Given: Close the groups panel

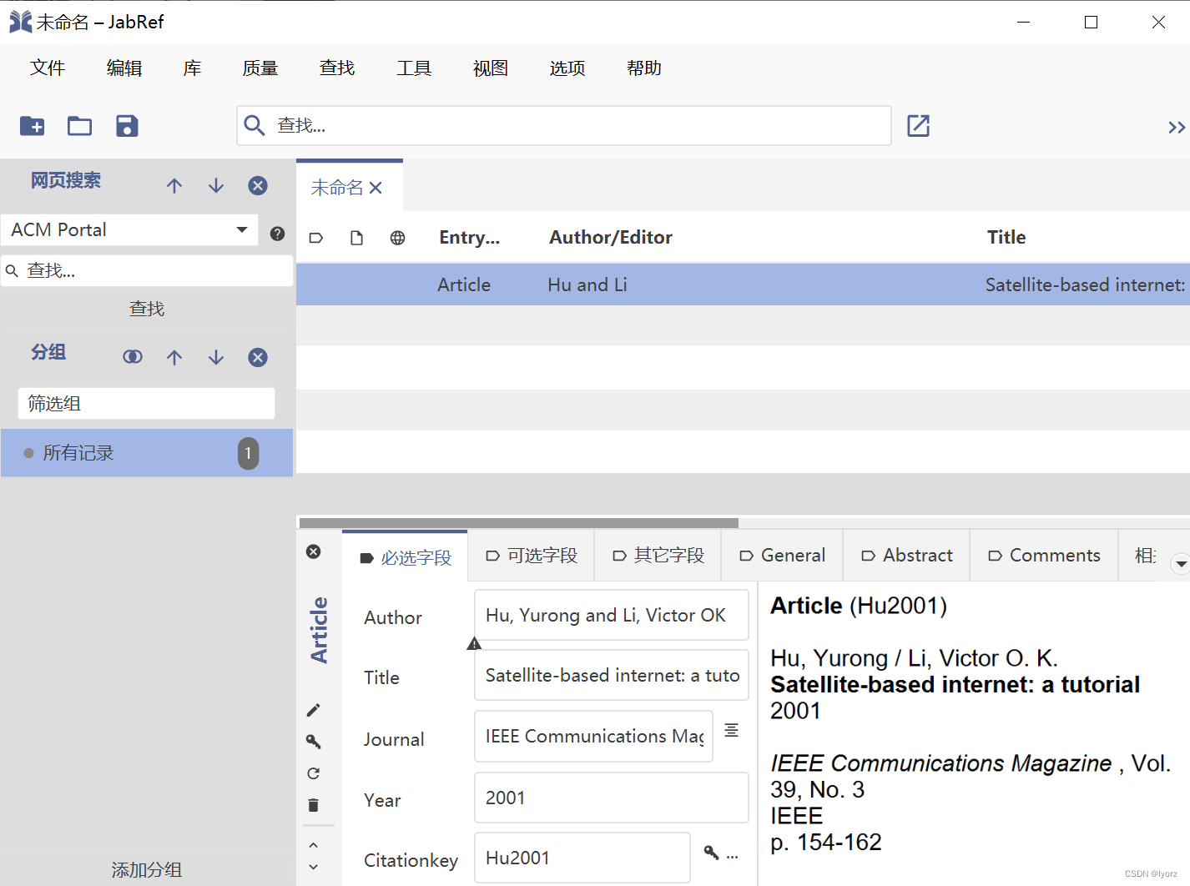Looking at the screenshot, I should tap(258, 357).
